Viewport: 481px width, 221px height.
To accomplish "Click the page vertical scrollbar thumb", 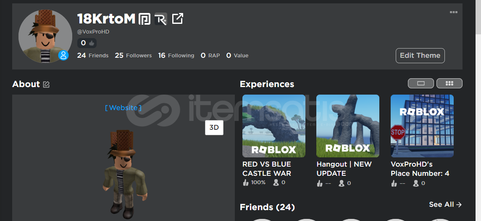I will (x=478, y=17).
